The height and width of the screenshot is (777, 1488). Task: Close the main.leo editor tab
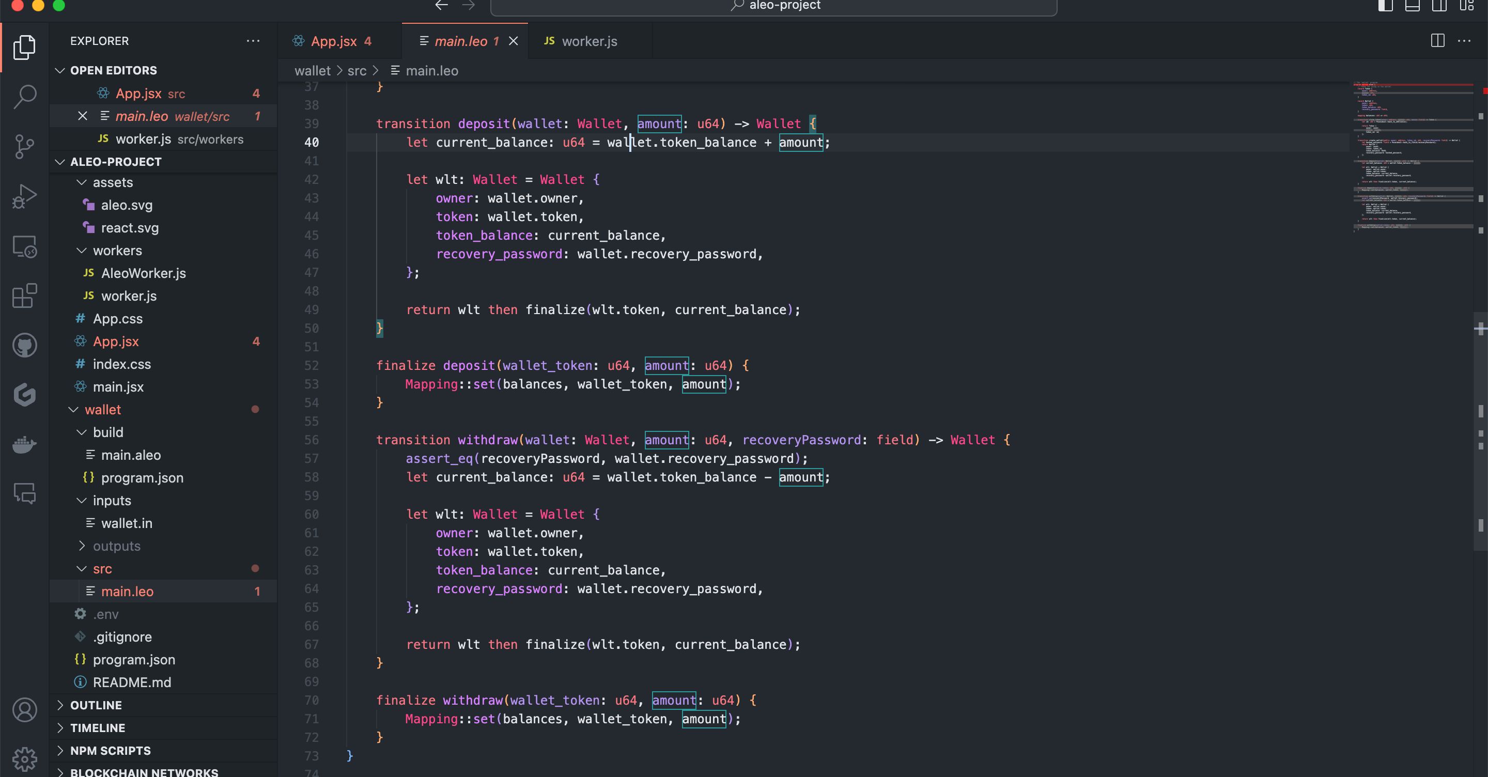pyautogui.click(x=513, y=41)
